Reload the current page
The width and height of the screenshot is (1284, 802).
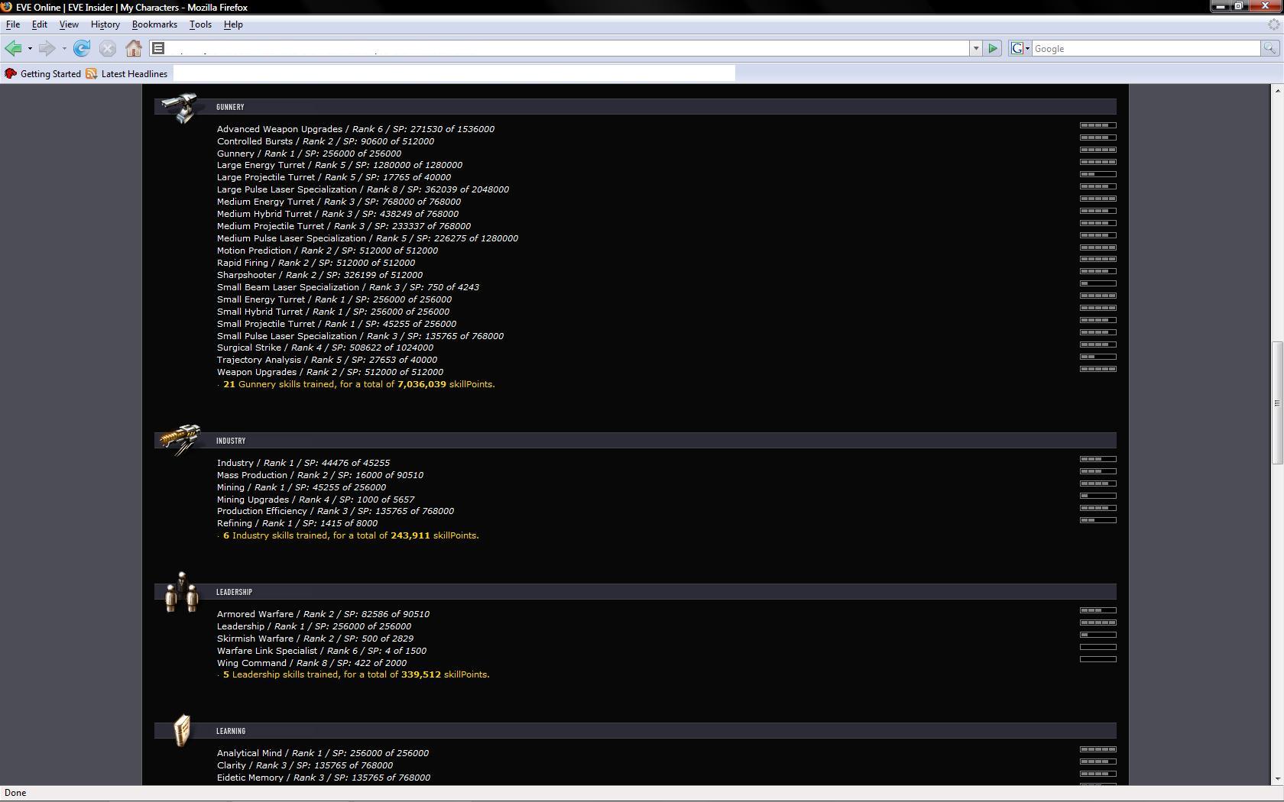82,49
